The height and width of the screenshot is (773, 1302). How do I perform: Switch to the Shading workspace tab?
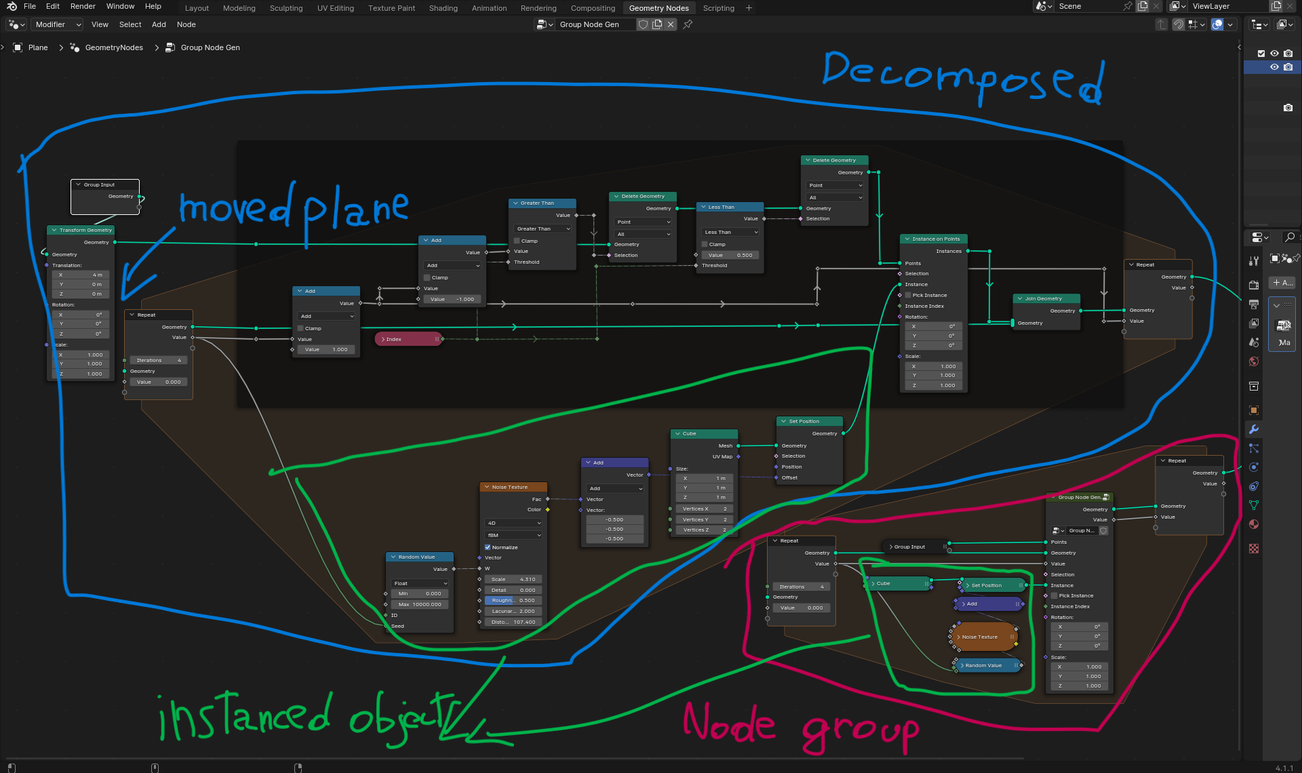click(x=443, y=8)
